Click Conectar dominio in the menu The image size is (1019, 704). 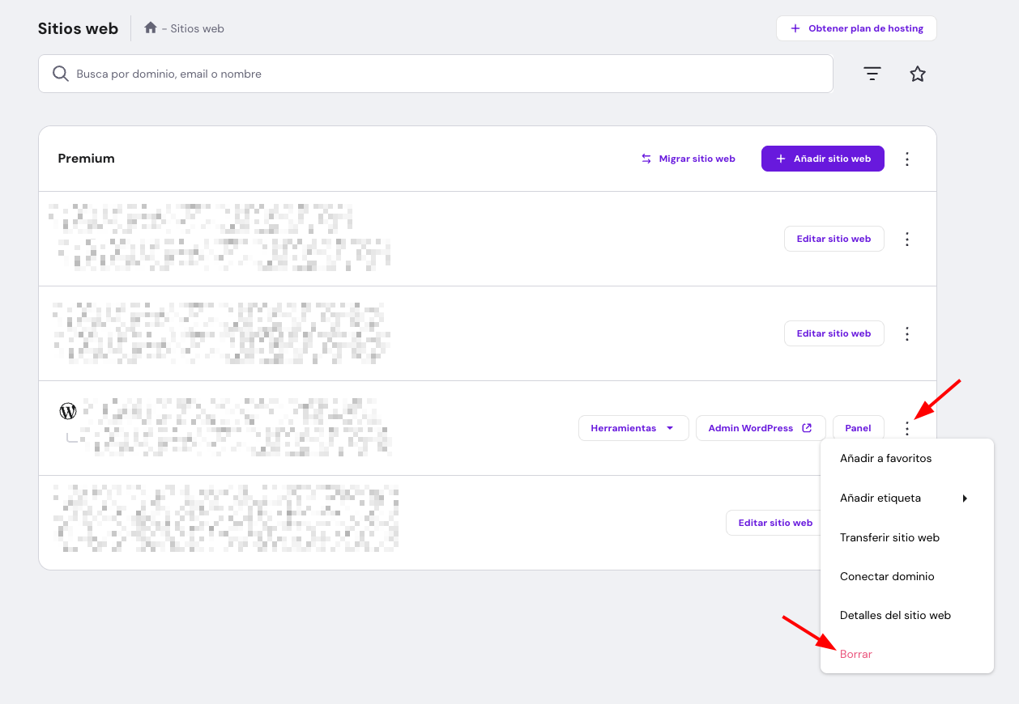(x=887, y=576)
